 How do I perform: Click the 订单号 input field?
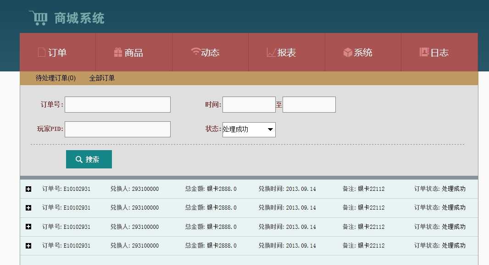click(117, 104)
